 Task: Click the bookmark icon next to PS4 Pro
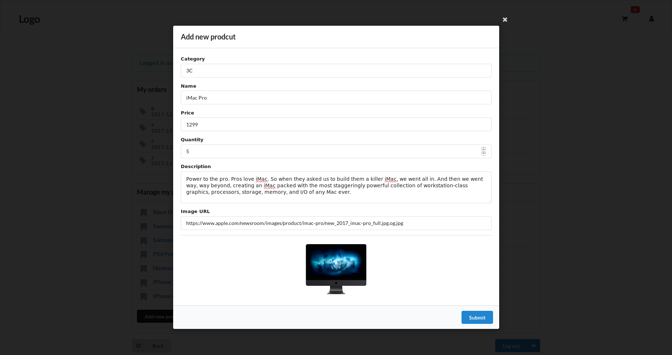coord(143,255)
